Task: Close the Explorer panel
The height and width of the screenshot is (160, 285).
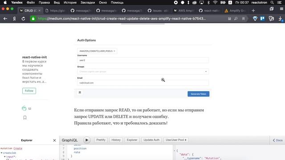Action: pos(54,140)
